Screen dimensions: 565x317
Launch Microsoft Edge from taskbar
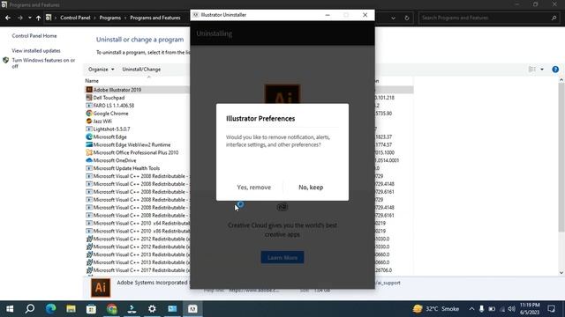50,309
